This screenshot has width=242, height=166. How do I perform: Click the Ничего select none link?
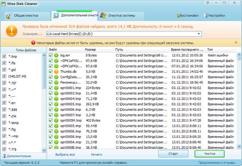tap(96, 154)
